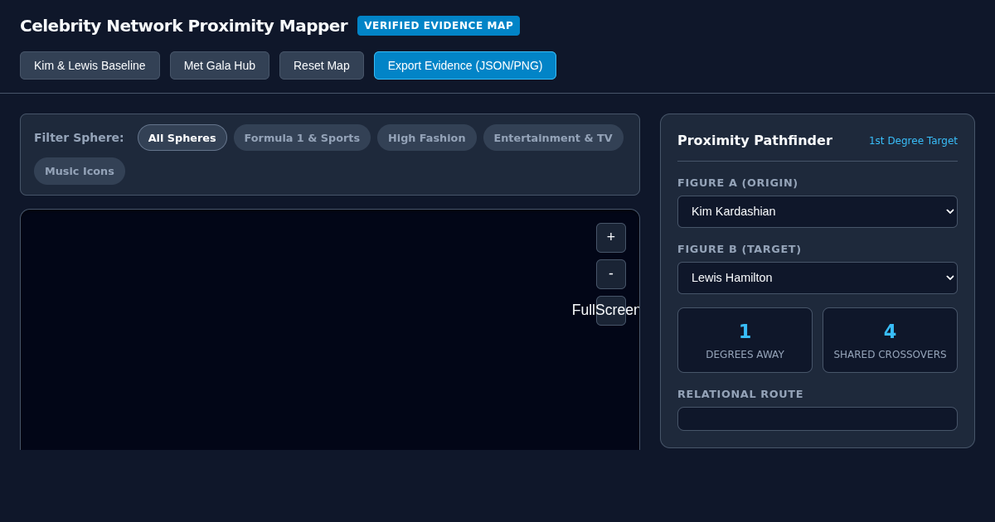Click the Celebrity Network Proximity Mapper title

[184, 26]
